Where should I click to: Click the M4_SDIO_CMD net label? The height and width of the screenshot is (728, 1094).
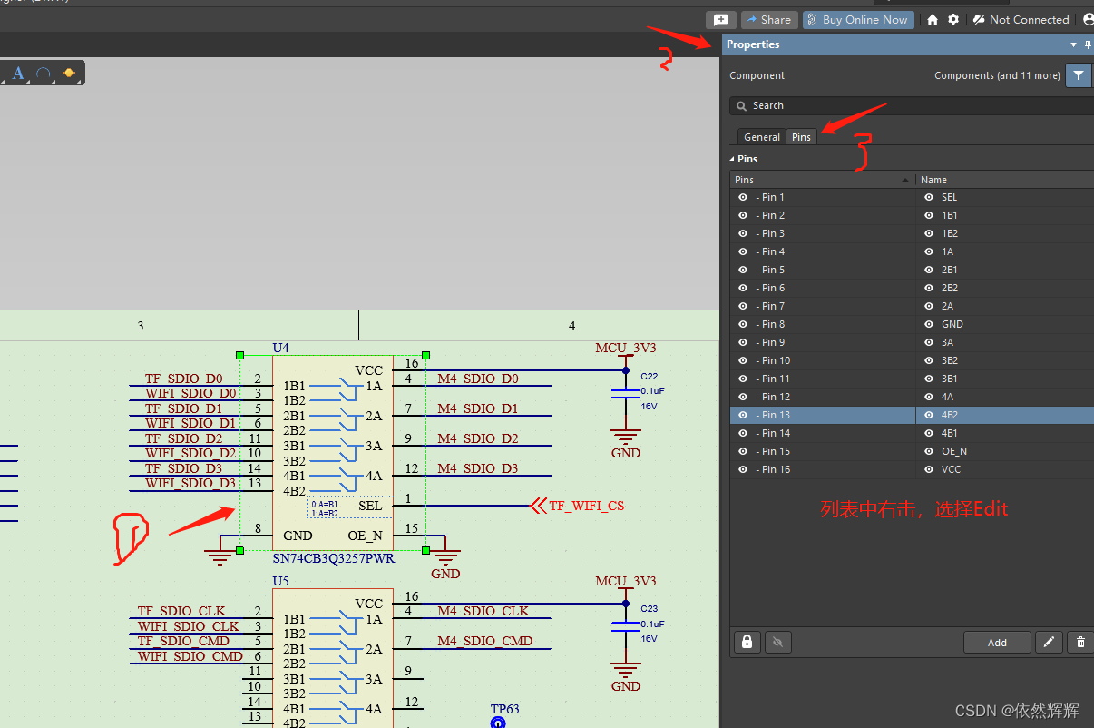(x=485, y=641)
